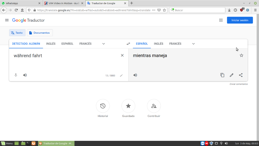This screenshot has width=259, height=146.
Task: Select the Traductor de Google taskbar window
Action: (56, 143)
